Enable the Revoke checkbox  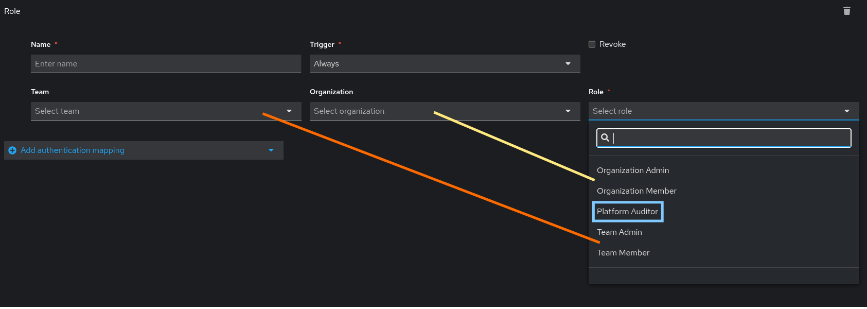point(592,44)
